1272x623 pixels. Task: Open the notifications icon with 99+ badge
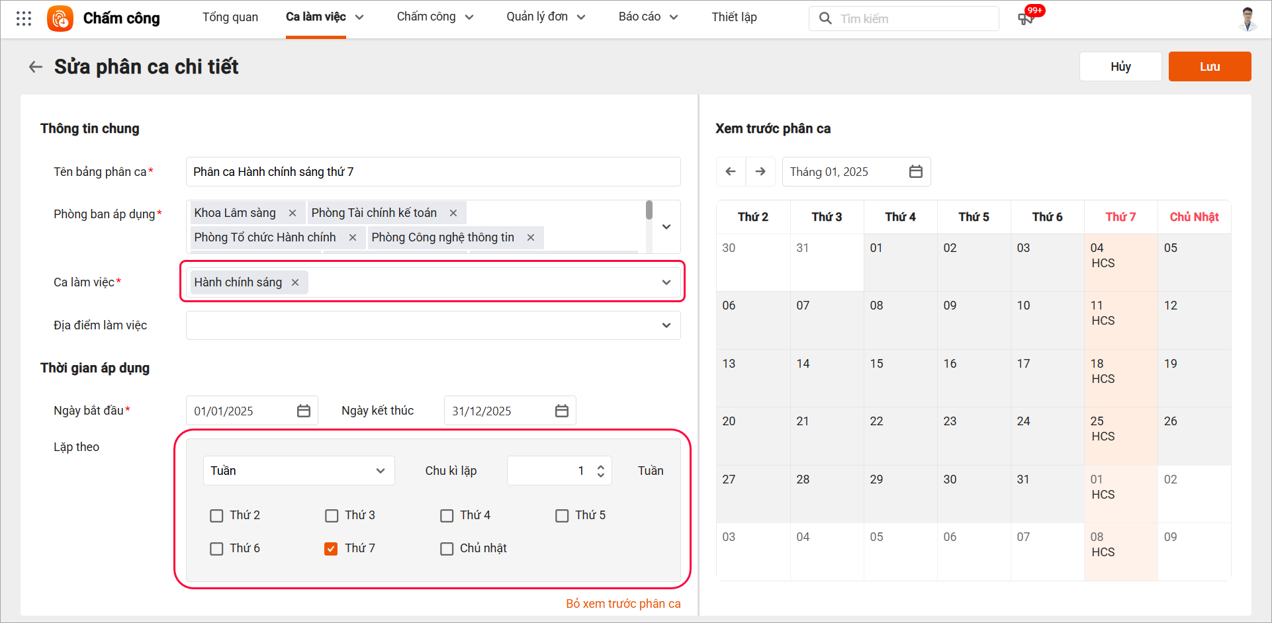point(1026,19)
